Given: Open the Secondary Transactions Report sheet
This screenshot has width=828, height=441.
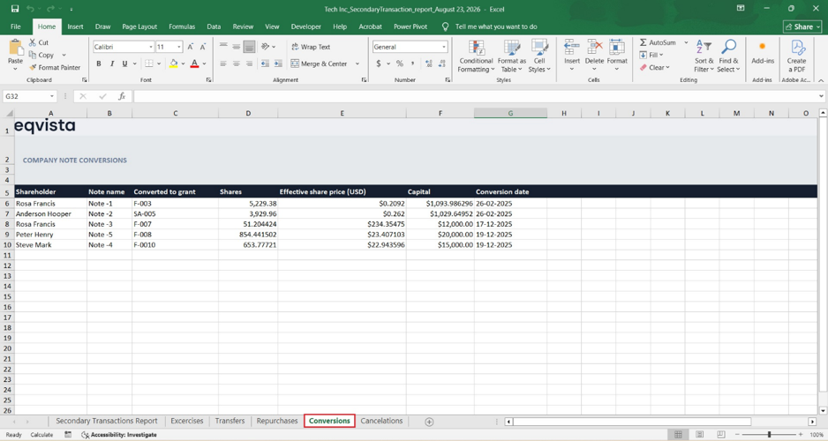Looking at the screenshot, I should pyautogui.click(x=107, y=421).
